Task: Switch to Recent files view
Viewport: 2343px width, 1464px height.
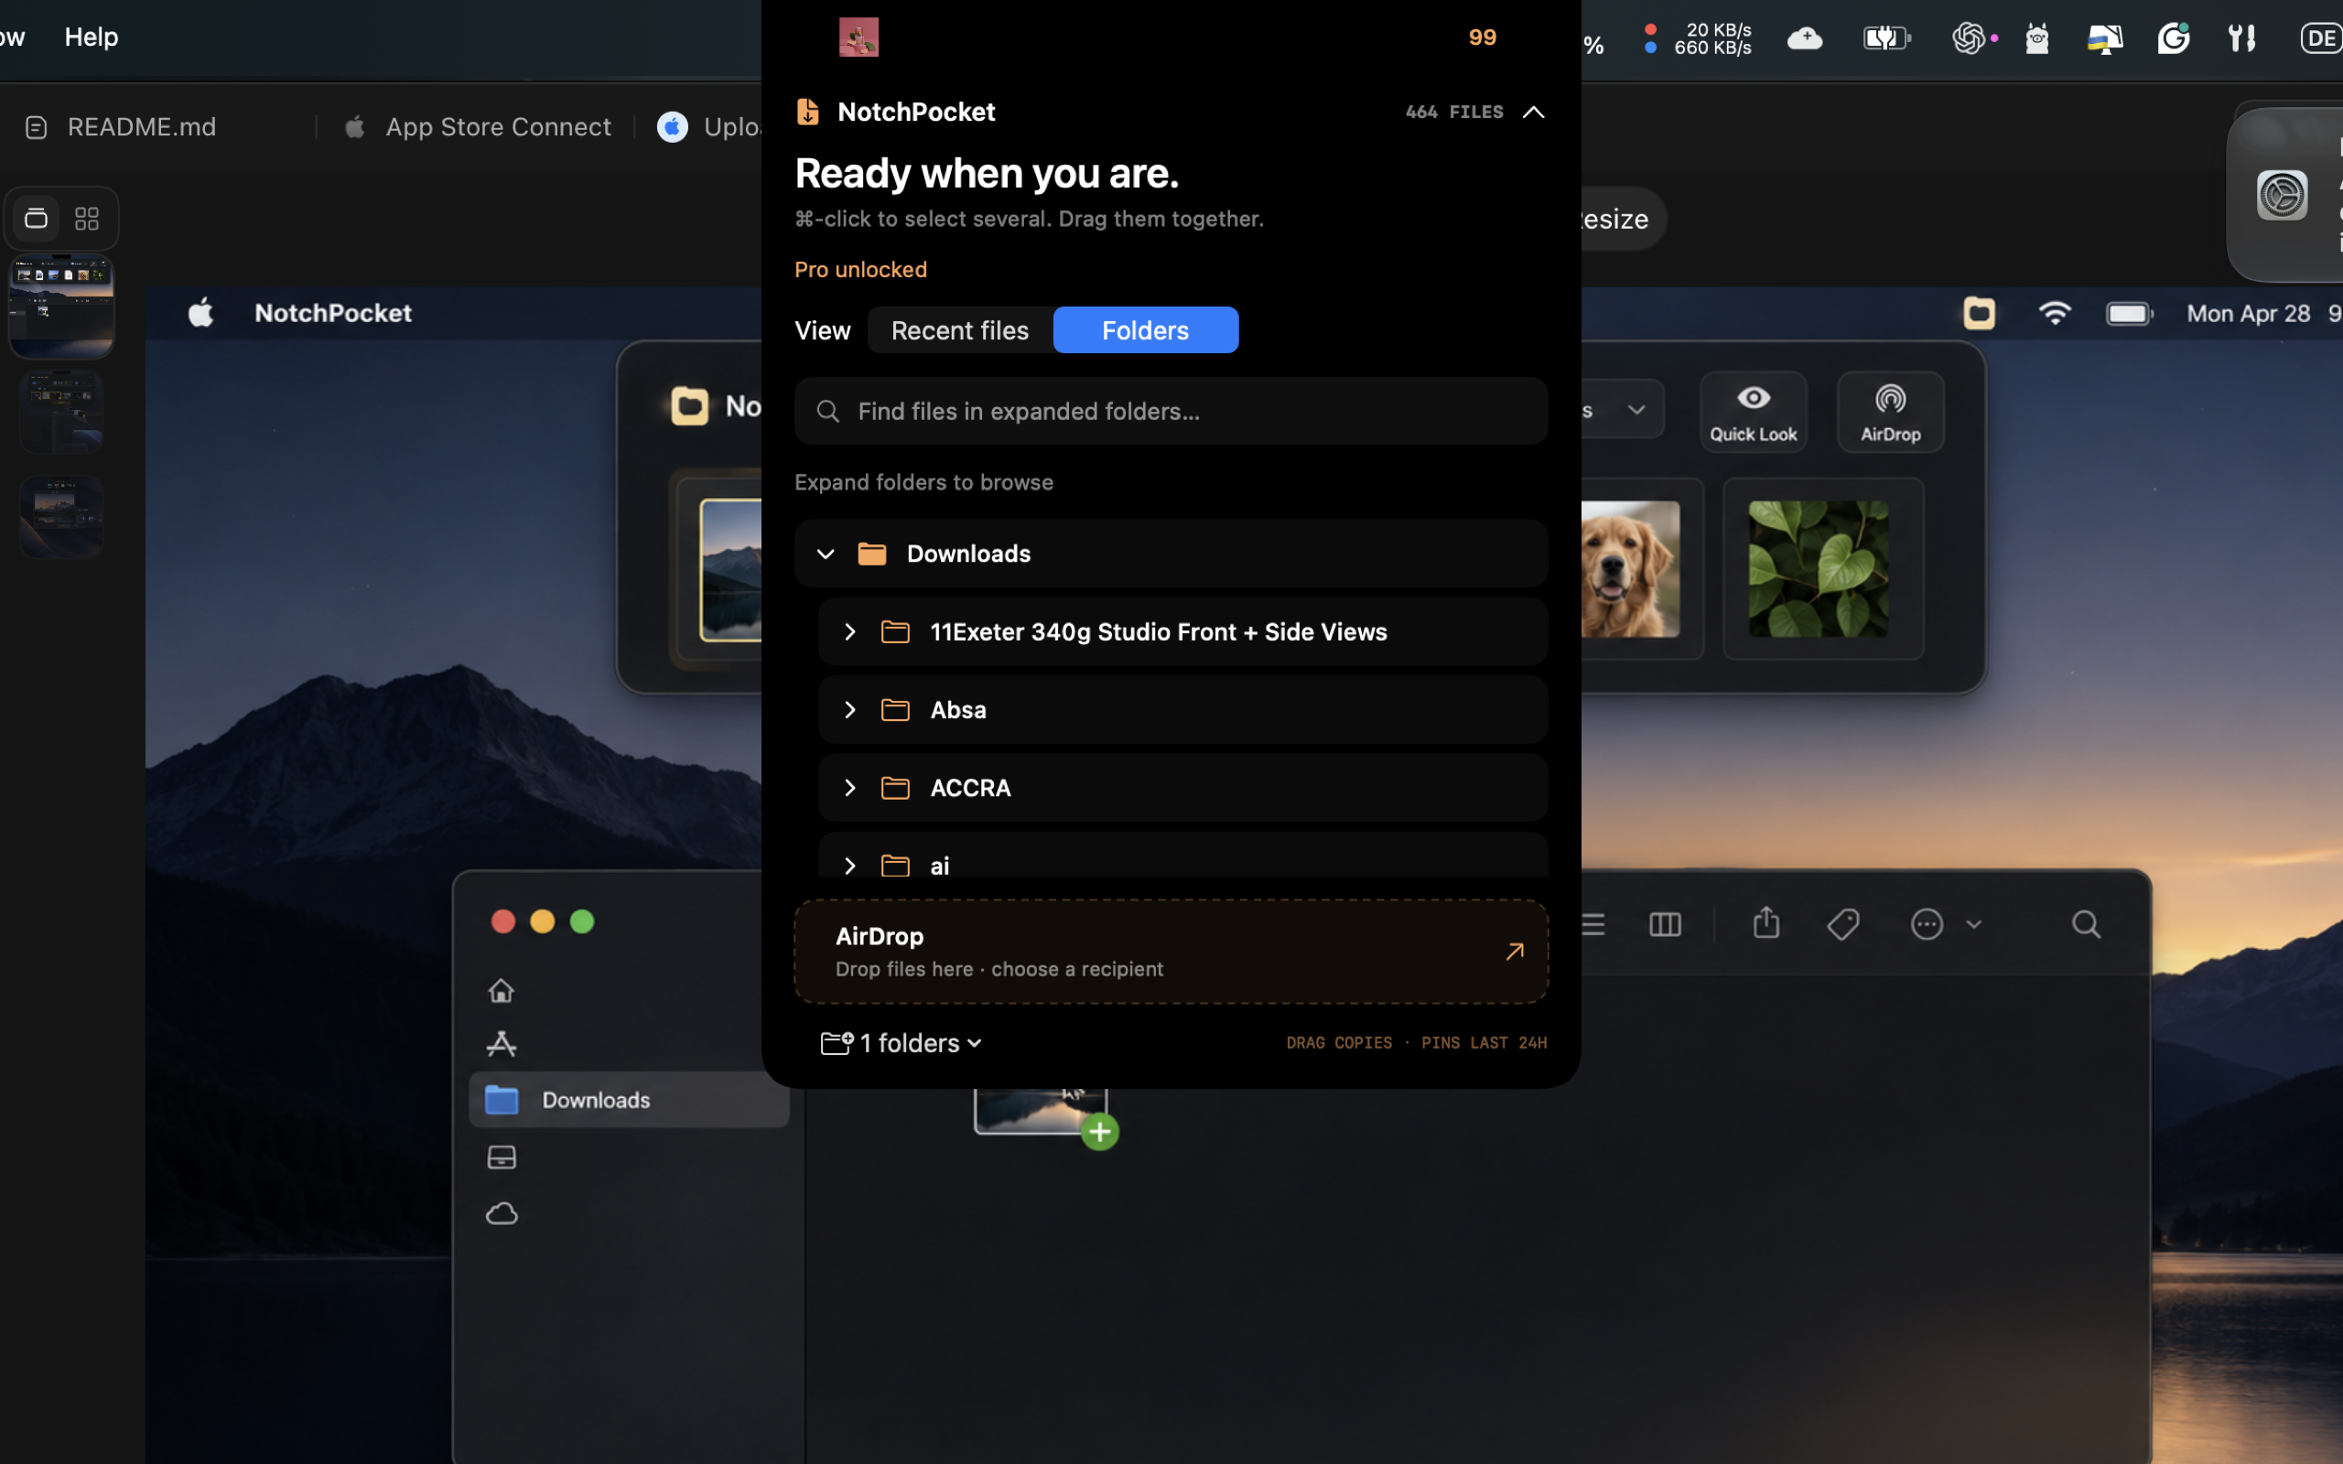Action: coord(959,330)
